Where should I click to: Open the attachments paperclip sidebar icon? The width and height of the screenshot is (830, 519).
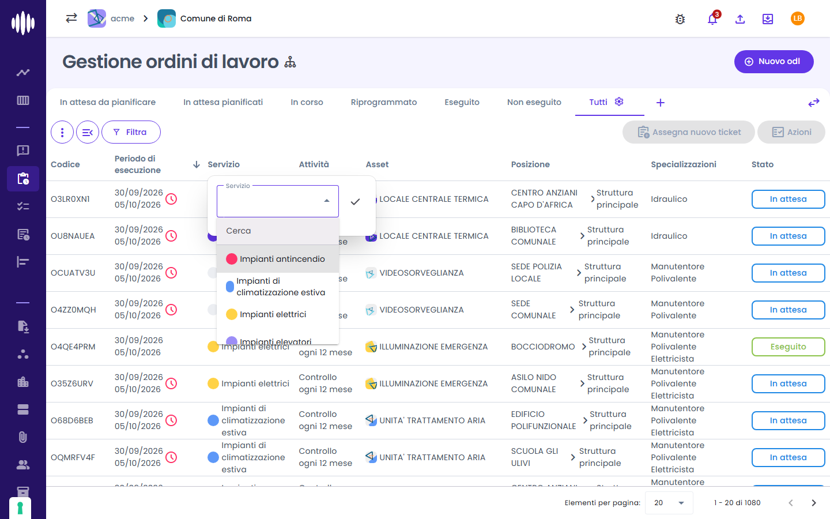point(23,437)
